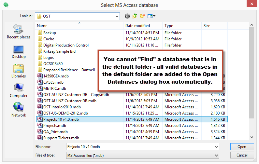The height and width of the screenshot is (164, 259).
Task: Click the Open button
Action: coord(242,147)
